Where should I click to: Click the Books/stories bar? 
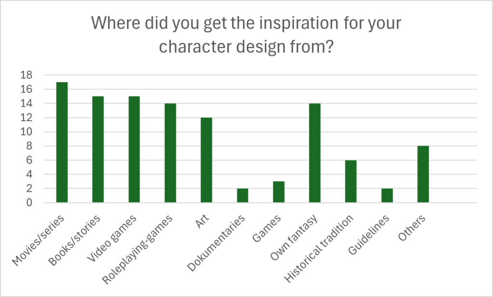pos(98,149)
